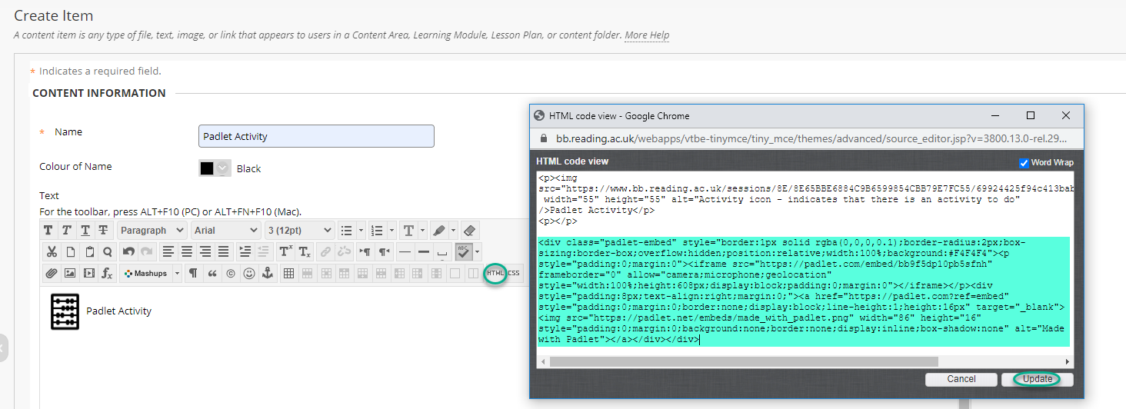Open the CSS editor
This screenshot has height=409, width=1126.
[x=514, y=273]
